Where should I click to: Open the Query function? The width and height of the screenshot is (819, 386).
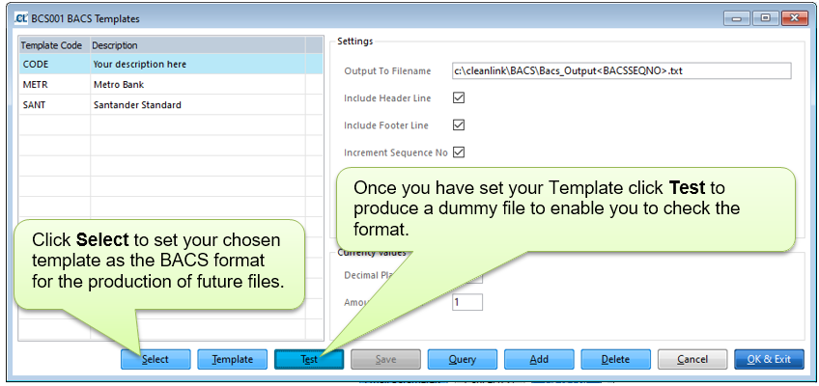pos(462,359)
